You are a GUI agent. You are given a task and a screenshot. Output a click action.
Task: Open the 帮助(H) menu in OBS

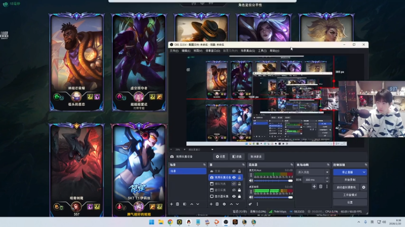click(x=274, y=51)
